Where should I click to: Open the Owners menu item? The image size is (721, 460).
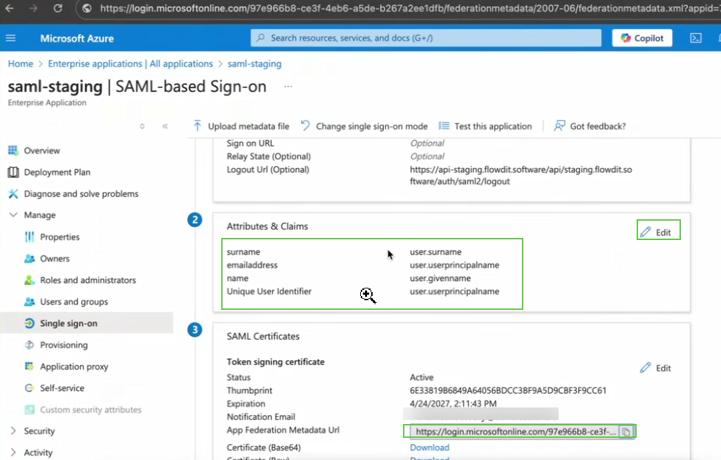coord(55,259)
